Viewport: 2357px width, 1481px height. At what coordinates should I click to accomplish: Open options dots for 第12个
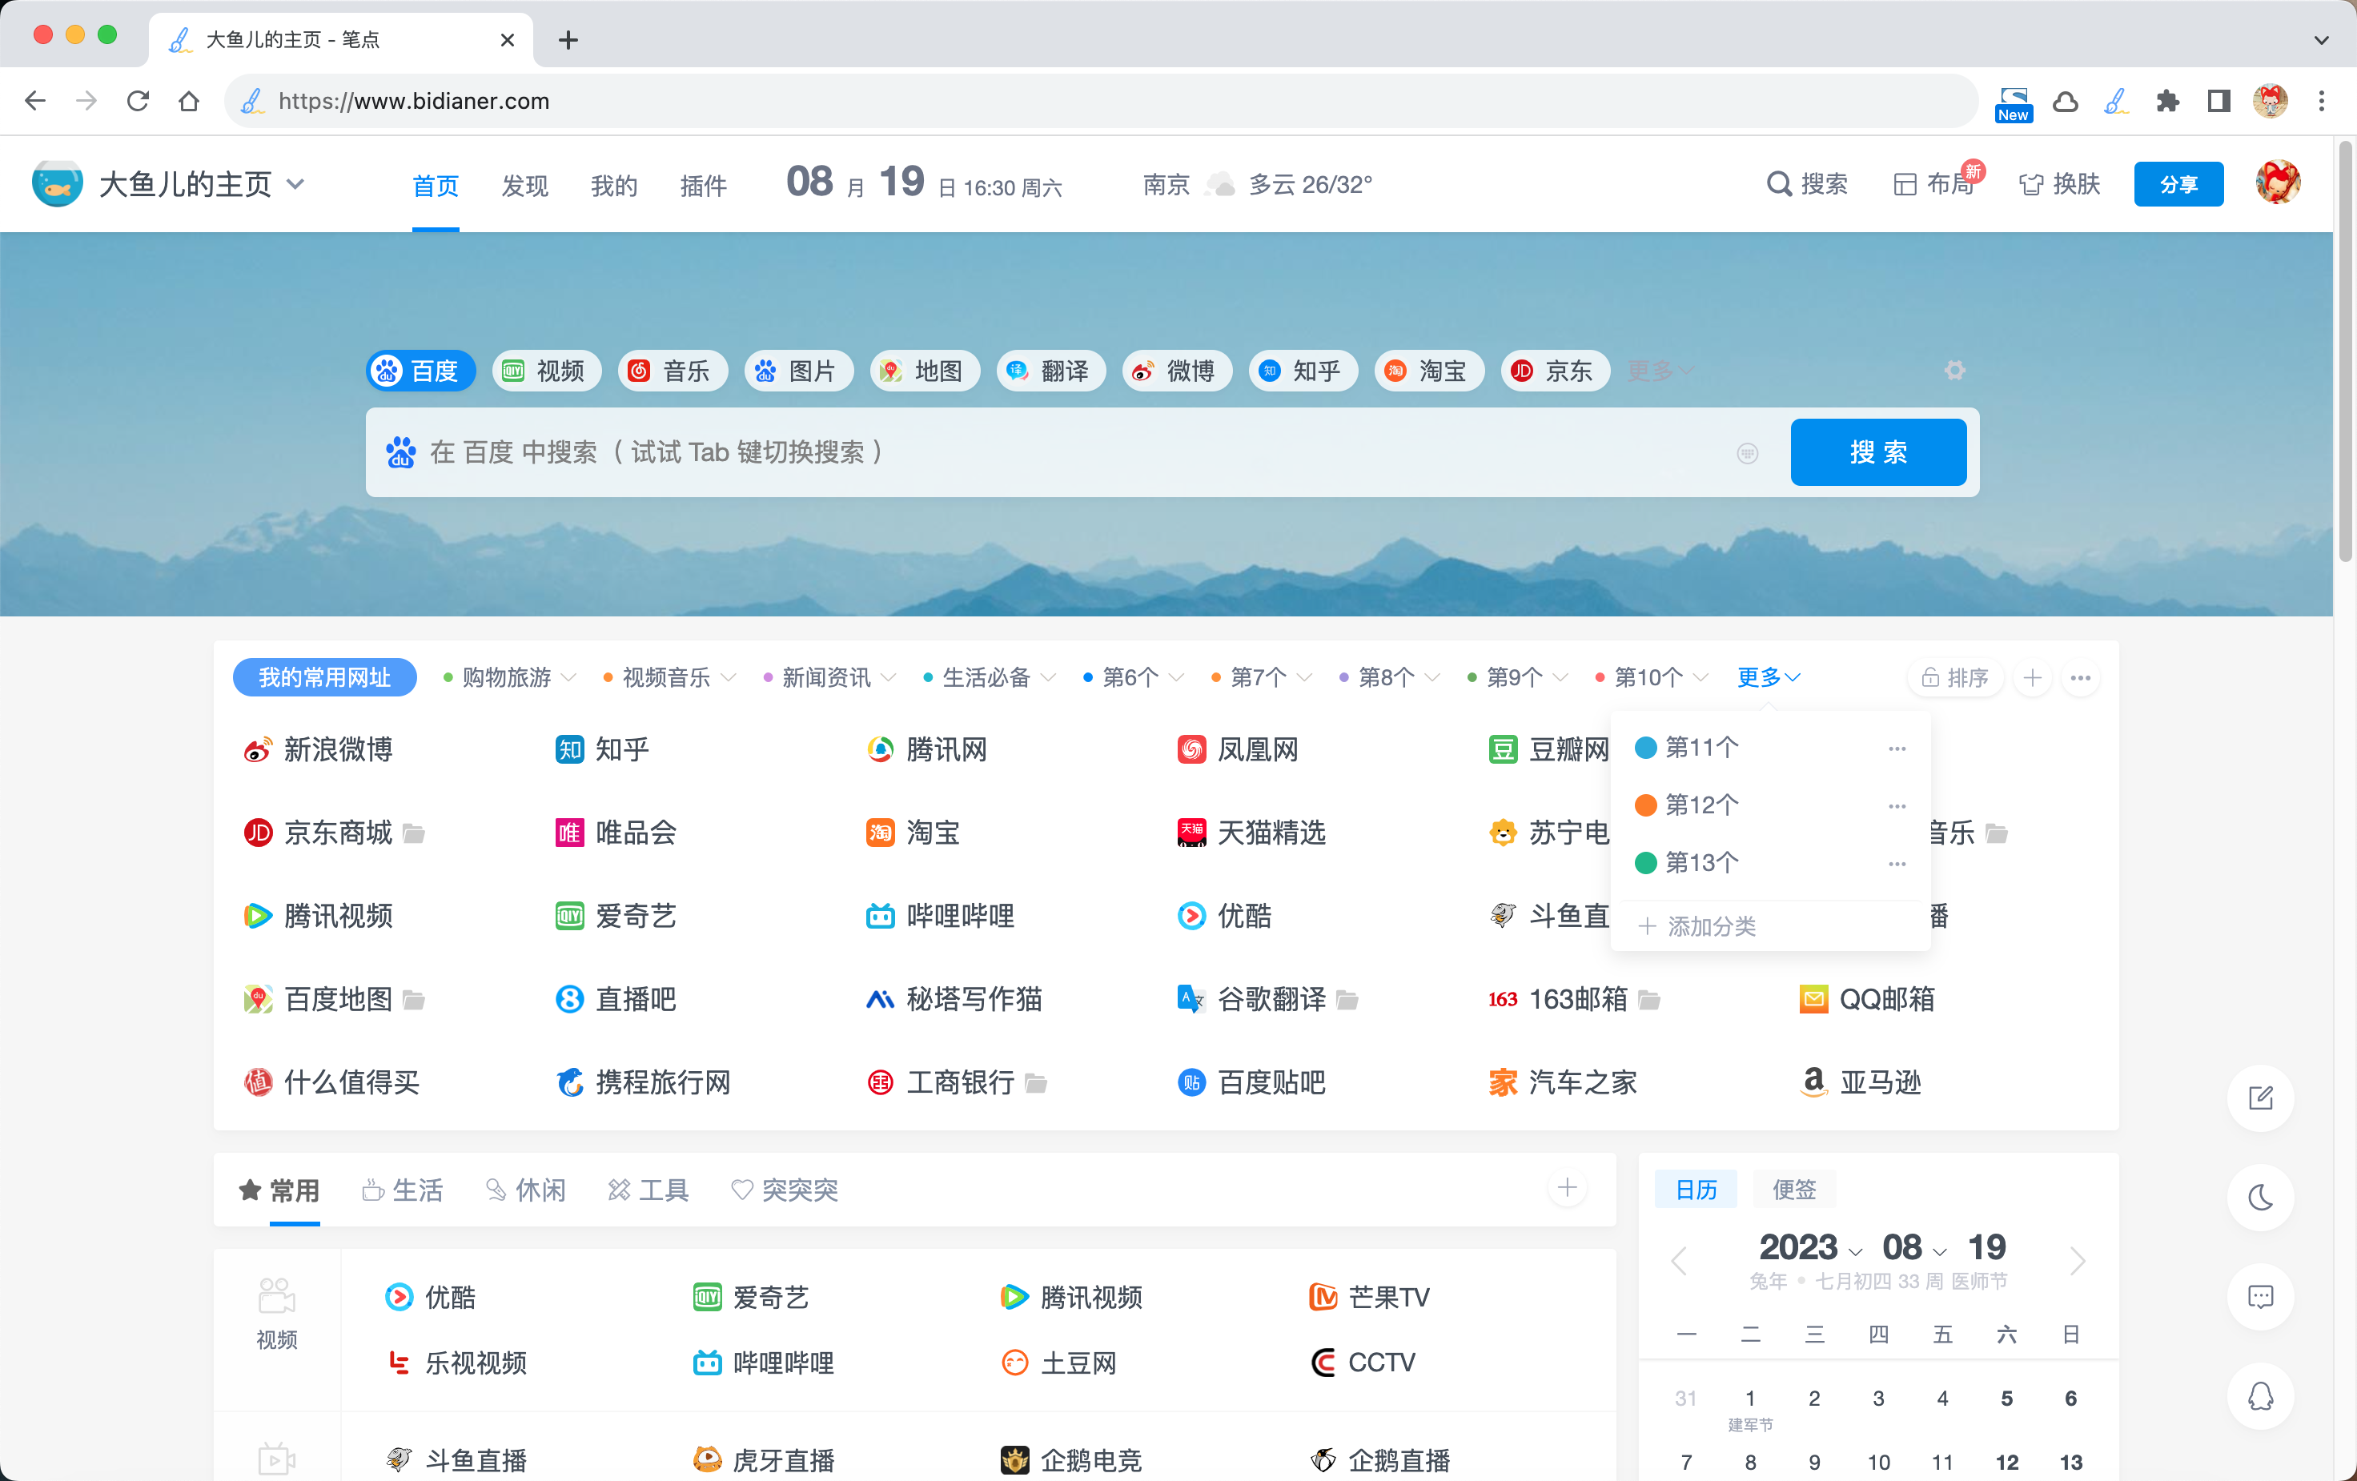tap(1897, 807)
